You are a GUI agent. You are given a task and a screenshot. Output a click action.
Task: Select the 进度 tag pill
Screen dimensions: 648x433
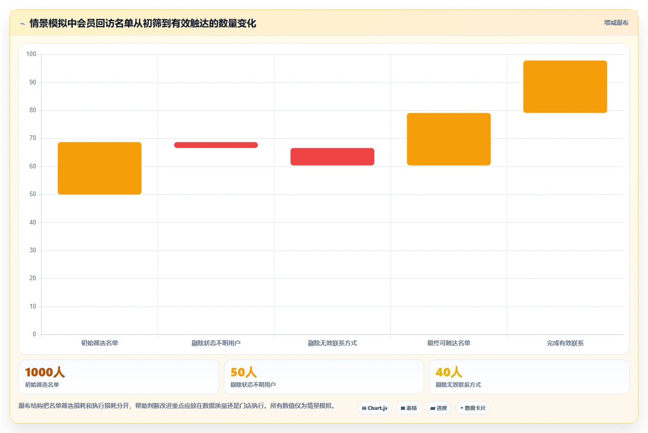(x=439, y=408)
